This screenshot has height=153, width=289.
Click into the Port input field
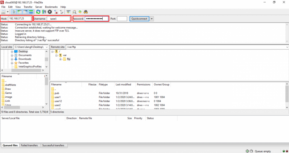tap(122, 19)
